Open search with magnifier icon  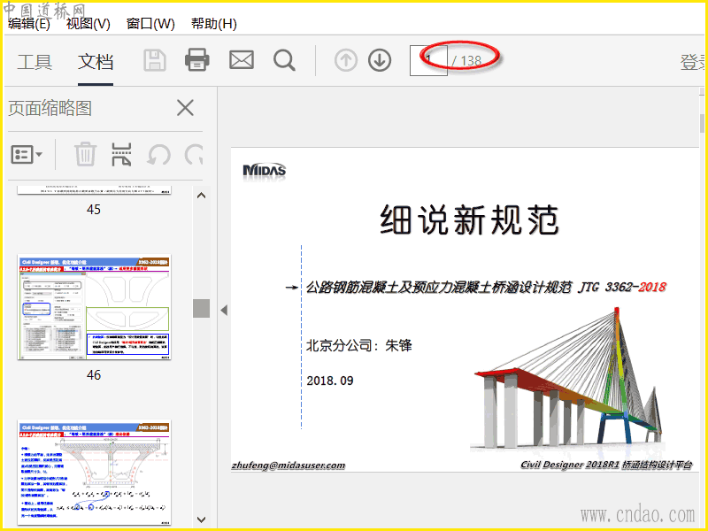[284, 60]
